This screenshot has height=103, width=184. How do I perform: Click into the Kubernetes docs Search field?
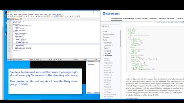[x=111, y=26]
